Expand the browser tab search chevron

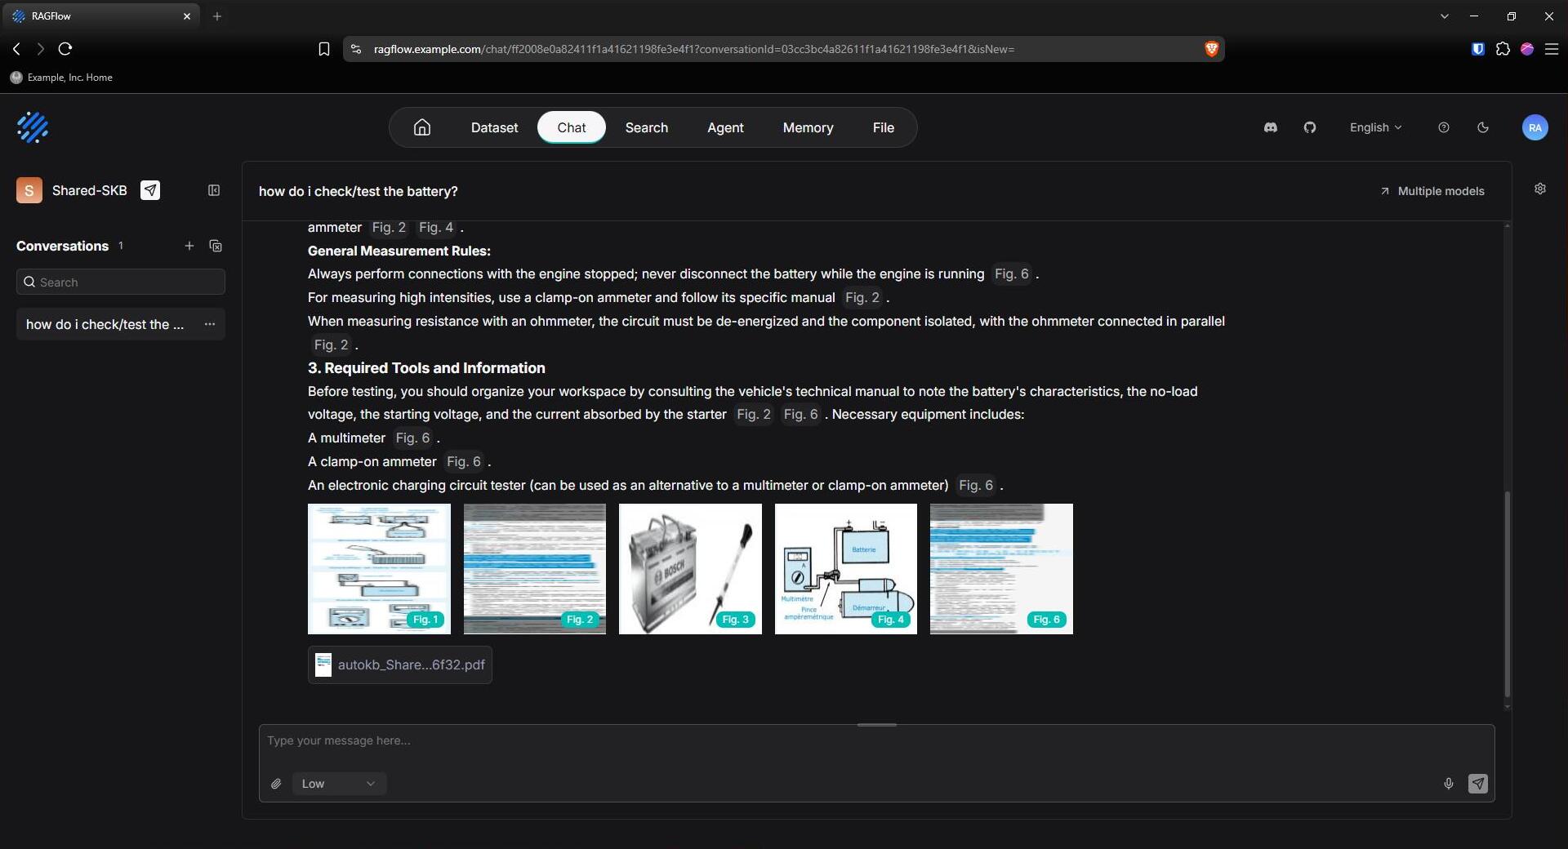point(1445,16)
